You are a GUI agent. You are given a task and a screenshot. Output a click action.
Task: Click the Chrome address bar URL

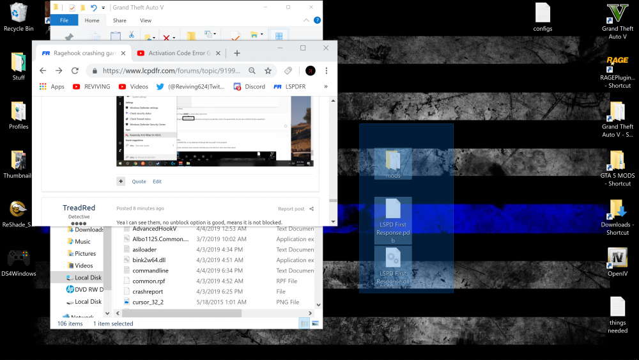pyautogui.click(x=171, y=70)
